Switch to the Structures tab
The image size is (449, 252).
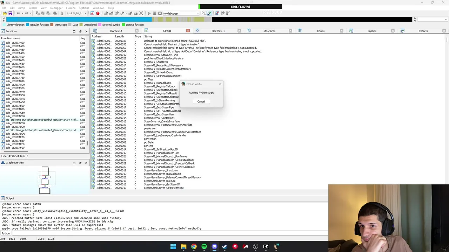[269, 31]
